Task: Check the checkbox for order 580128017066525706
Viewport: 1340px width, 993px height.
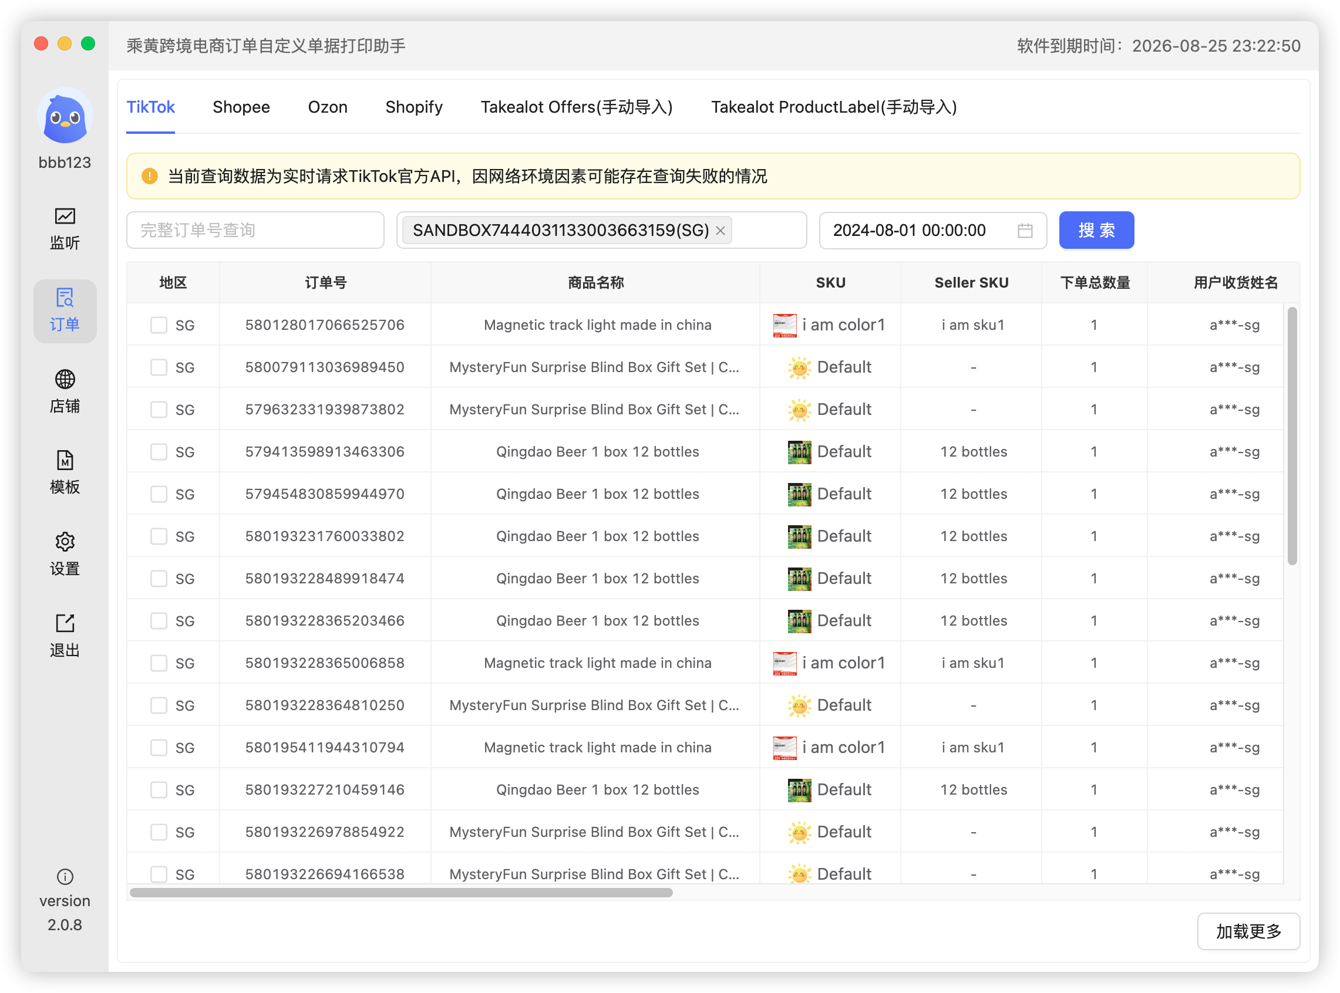Action: (158, 325)
